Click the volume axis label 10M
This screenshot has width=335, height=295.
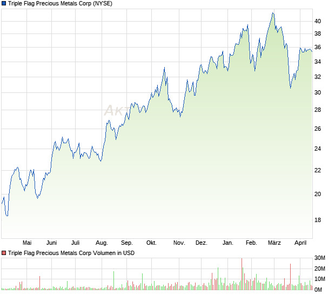click(320, 279)
